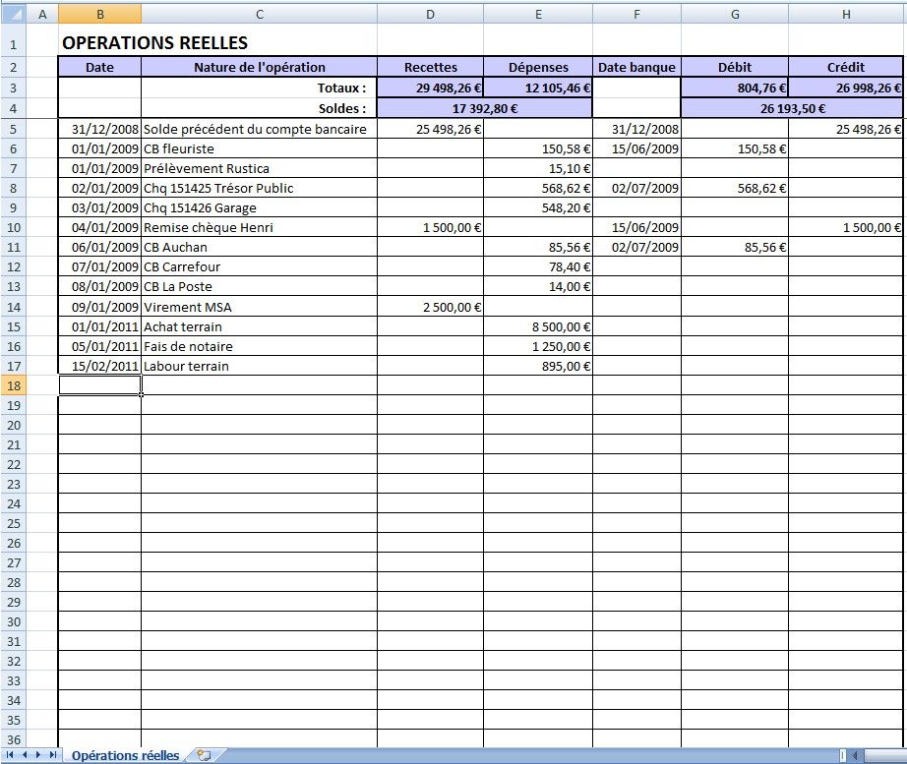This screenshot has width=907, height=764.
Task: Select the 2 500,00 € Recettes cell
Action: [430, 307]
